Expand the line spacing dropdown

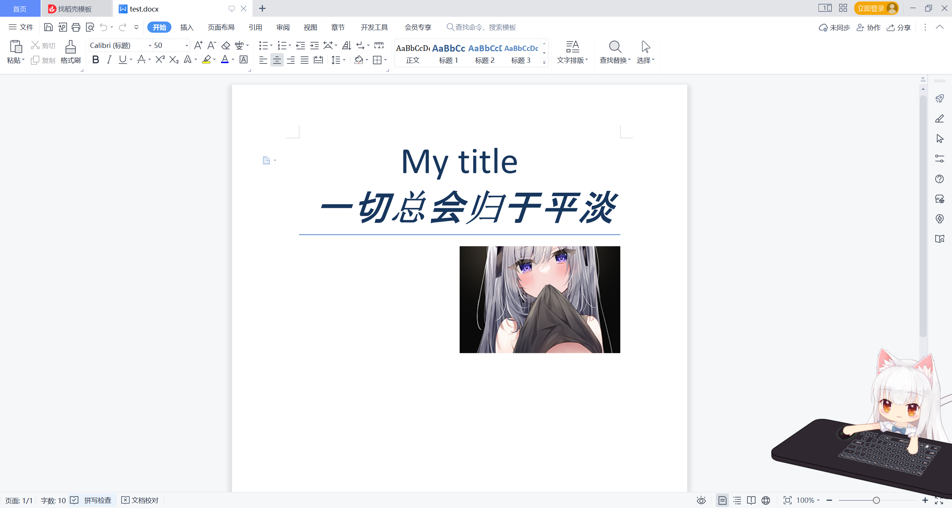pos(344,60)
